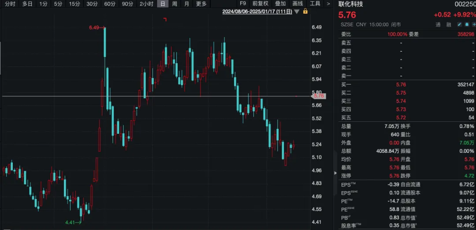
Task: Click the date range 2024/08/06-2025/01/17 link
Action: click(x=257, y=11)
